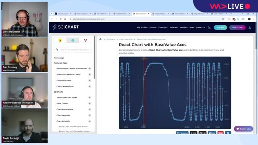
Task: Open Developers nav menu
Action: click(163, 27)
